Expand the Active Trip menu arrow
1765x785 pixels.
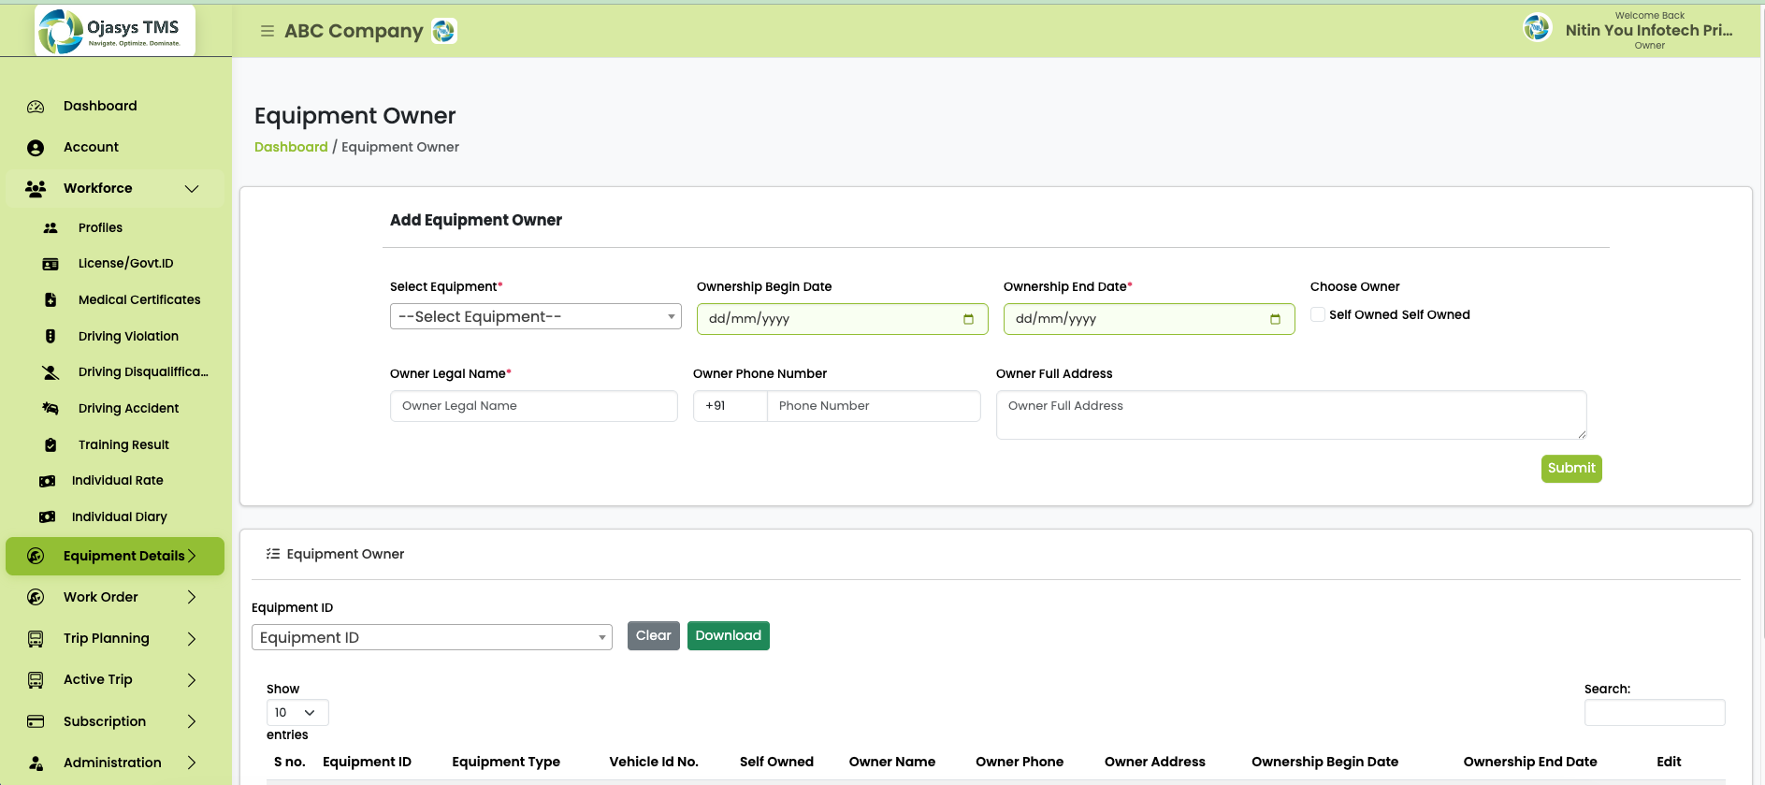192,680
